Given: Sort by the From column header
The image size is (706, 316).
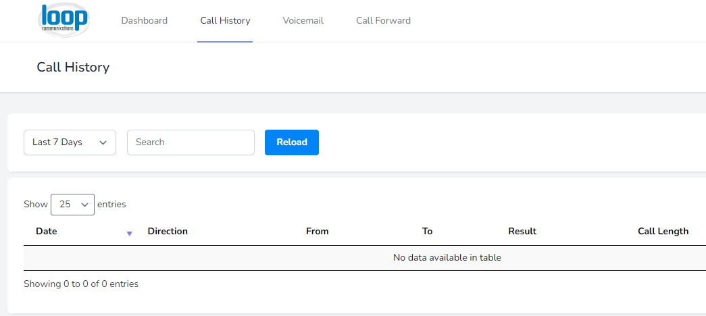Looking at the screenshot, I should [x=318, y=232].
